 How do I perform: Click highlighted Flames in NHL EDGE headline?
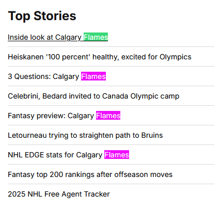click(x=117, y=155)
